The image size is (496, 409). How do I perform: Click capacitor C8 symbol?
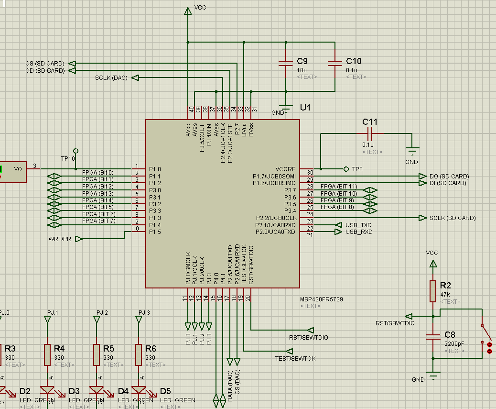433,337
